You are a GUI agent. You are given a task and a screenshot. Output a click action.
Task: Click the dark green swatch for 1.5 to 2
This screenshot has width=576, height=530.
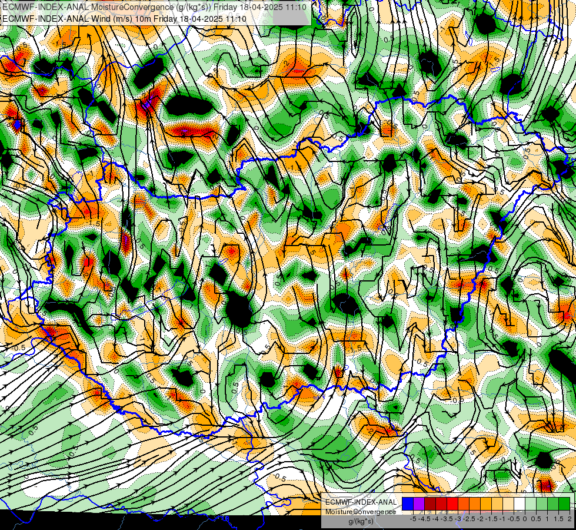pos(564,503)
